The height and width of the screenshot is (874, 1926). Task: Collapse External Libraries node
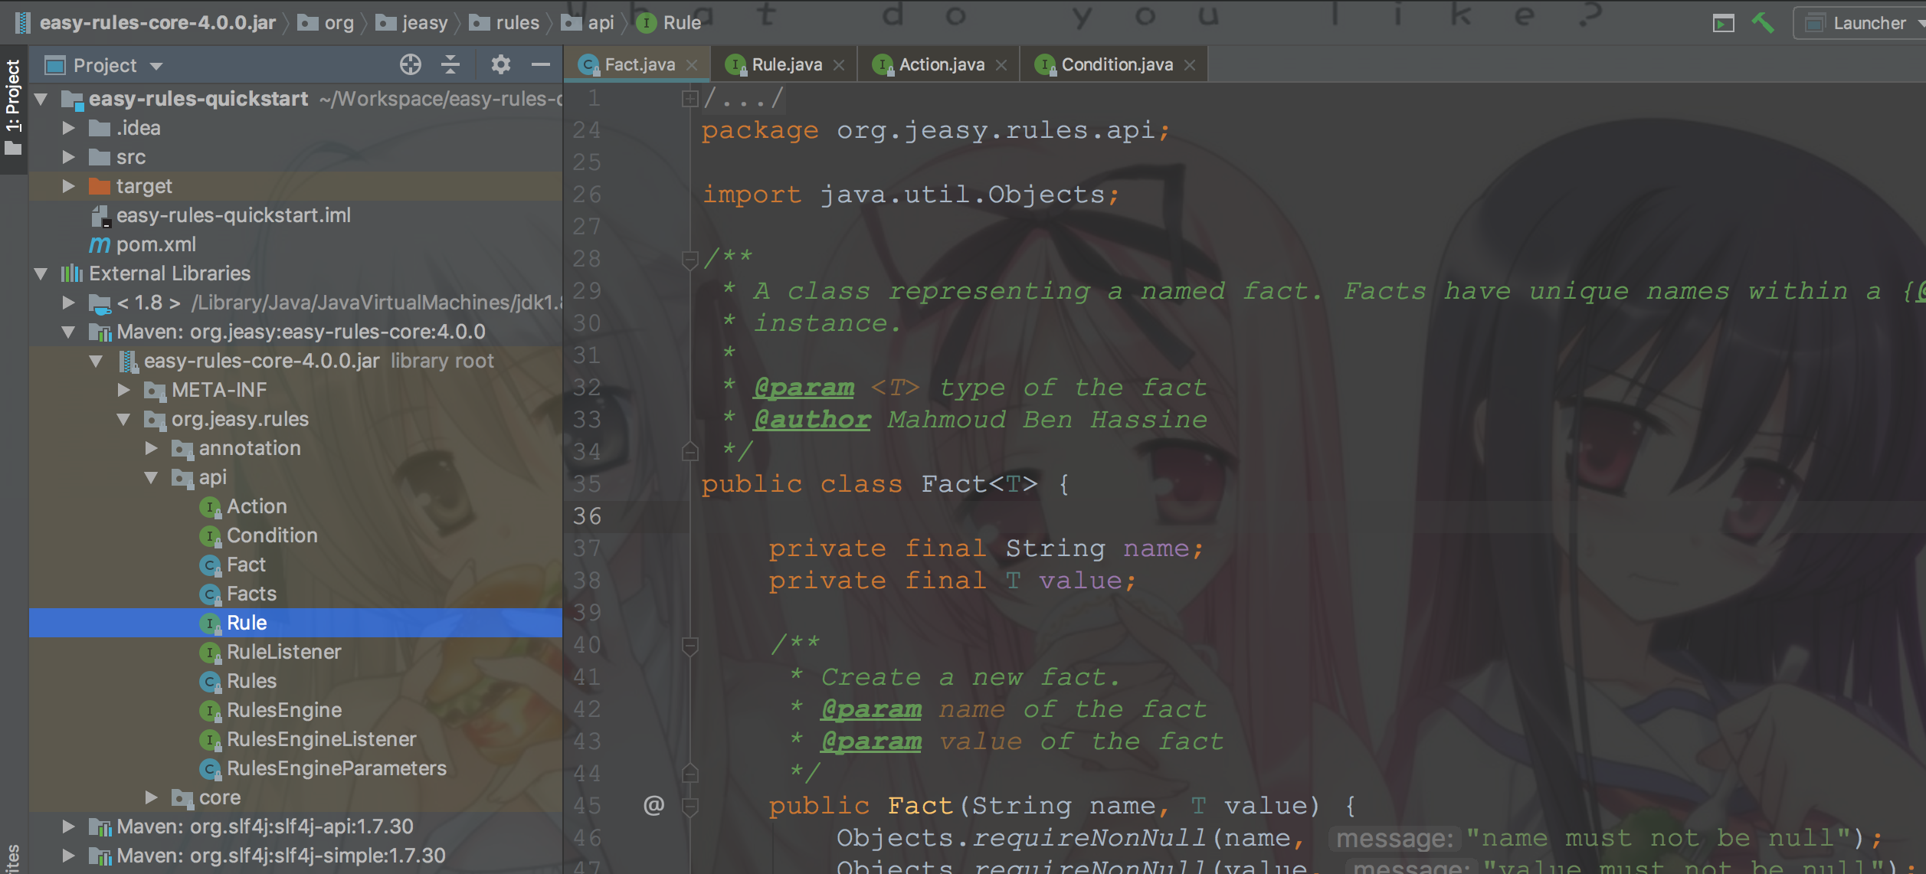click(41, 273)
